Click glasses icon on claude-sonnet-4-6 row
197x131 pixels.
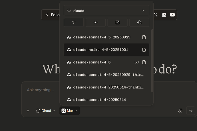(137, 62)
